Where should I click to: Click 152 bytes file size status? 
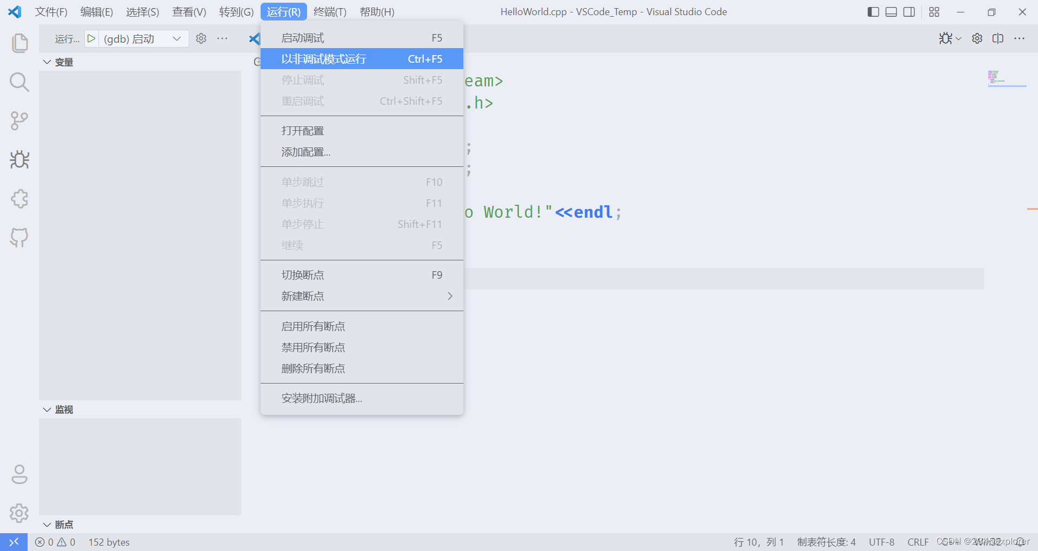click(109, 542)
